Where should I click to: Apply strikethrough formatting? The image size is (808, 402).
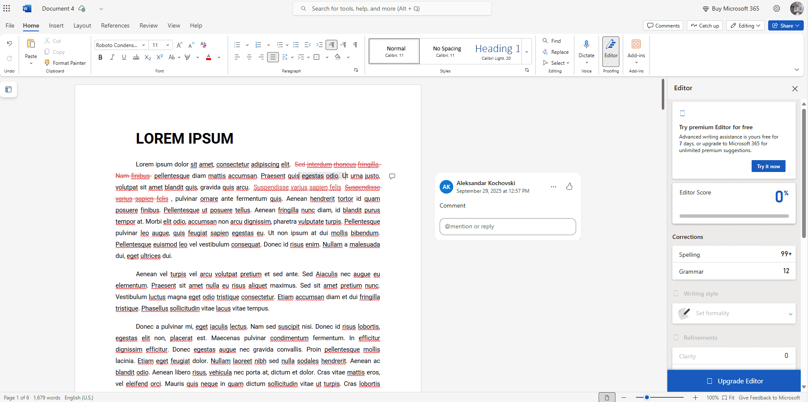pos(136,57)
